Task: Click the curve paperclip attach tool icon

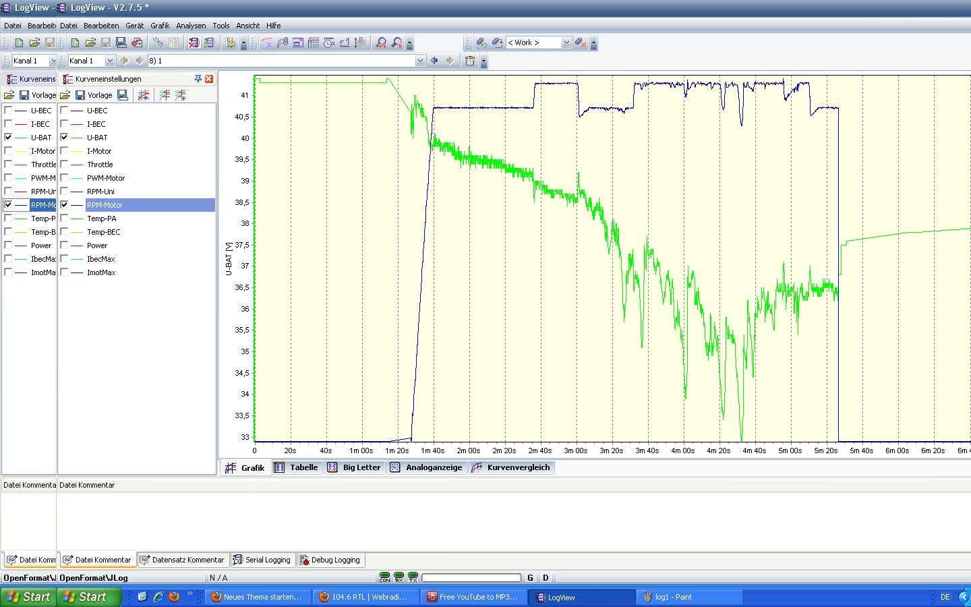Action: tap(283, 42)
